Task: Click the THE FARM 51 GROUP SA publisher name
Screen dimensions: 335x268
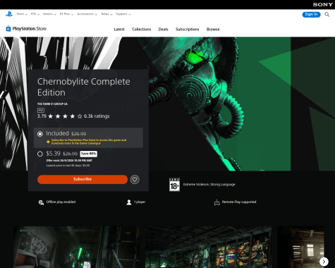Action: pos(52,104)
